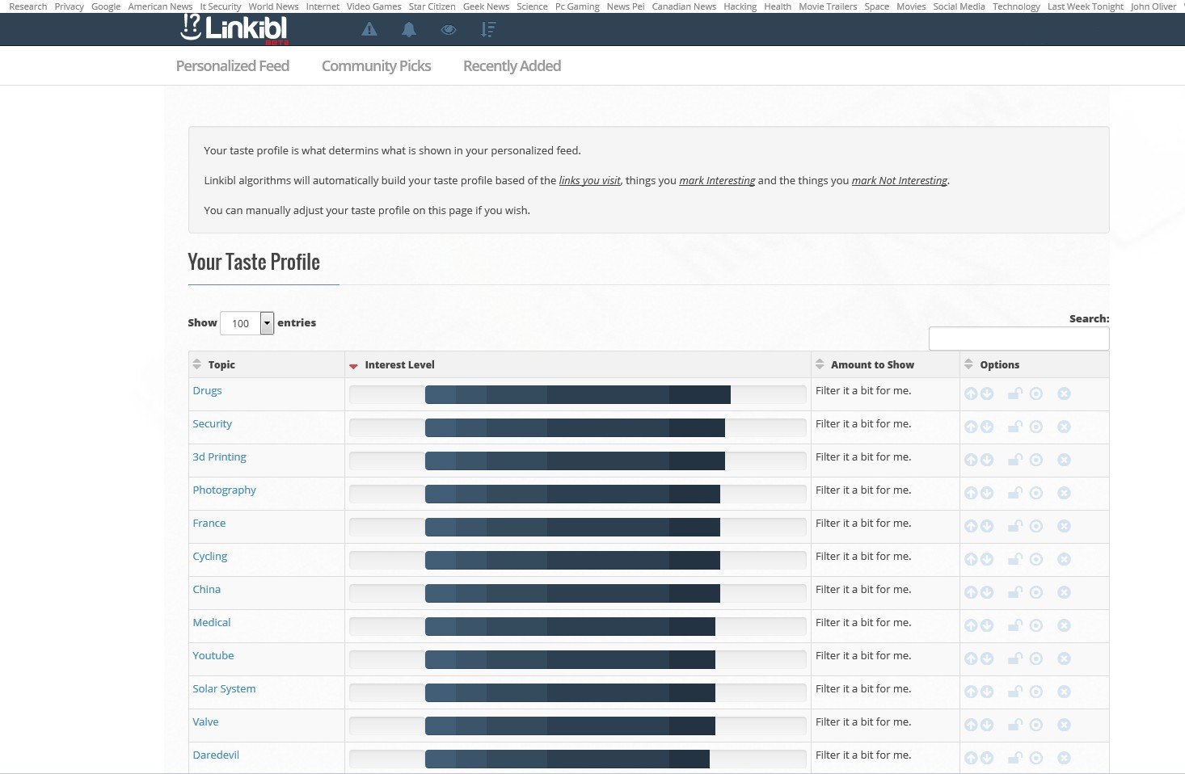Lower 3d Printing interest with down arrow
This screenshot has height=774, width=1185.
(x=987, y=460)
